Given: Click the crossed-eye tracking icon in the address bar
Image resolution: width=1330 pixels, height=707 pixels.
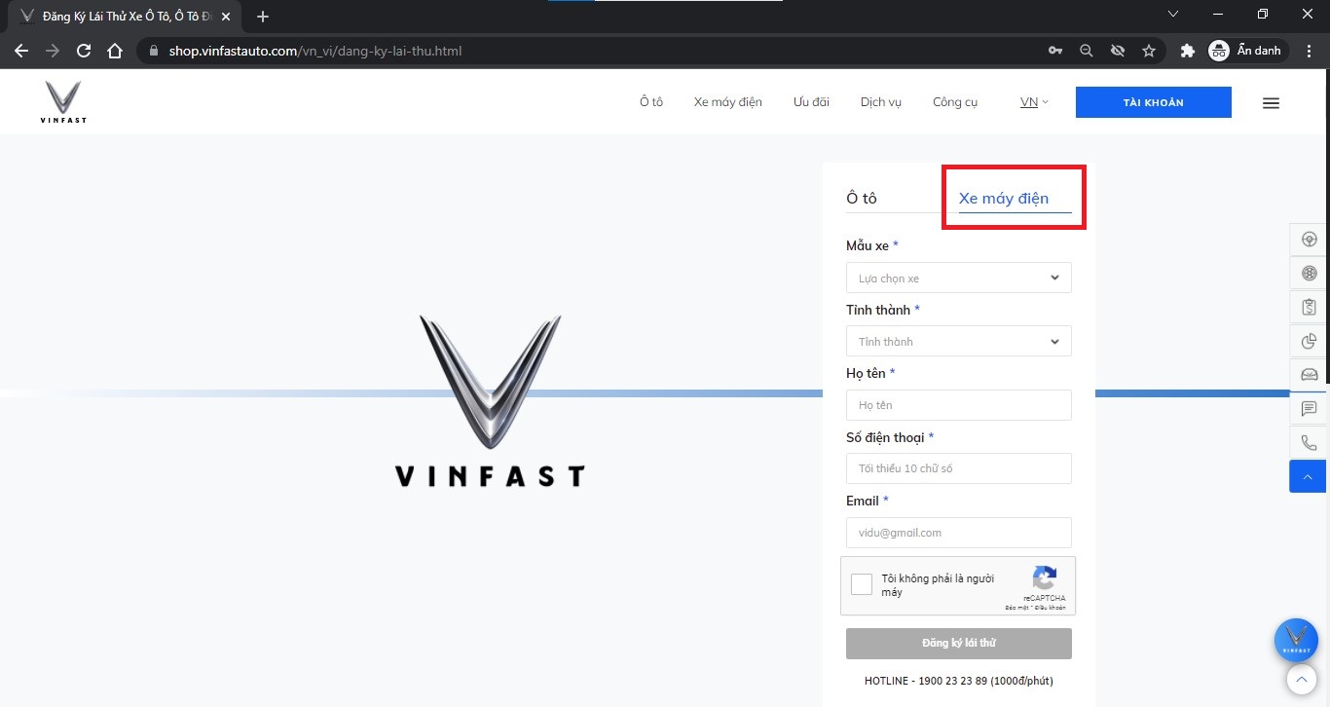Looking at the screenshot, I should (1118, 51).
